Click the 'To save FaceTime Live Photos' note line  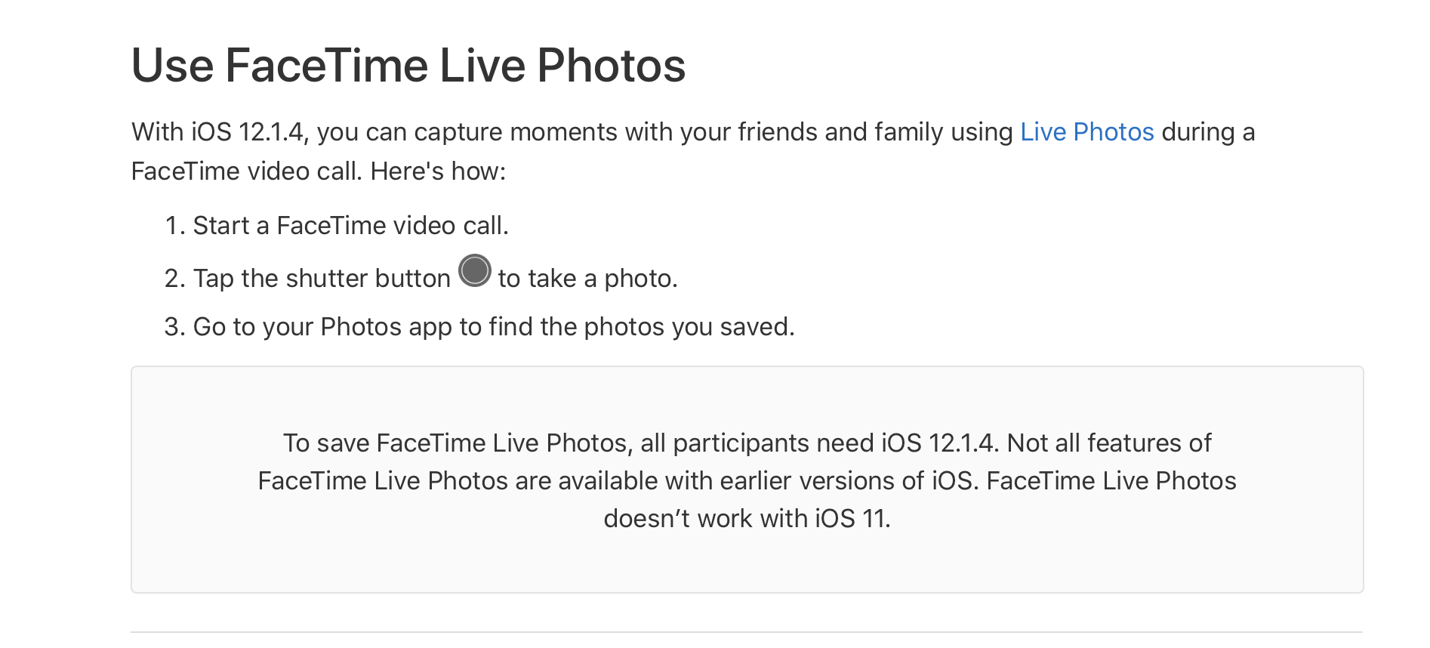click(747, 443)
